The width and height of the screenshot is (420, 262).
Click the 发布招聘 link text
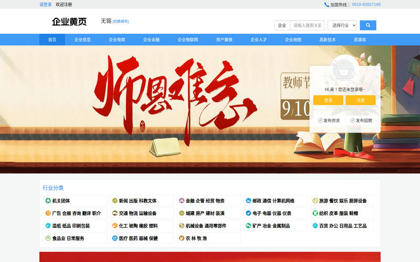[x=364, y=121]
